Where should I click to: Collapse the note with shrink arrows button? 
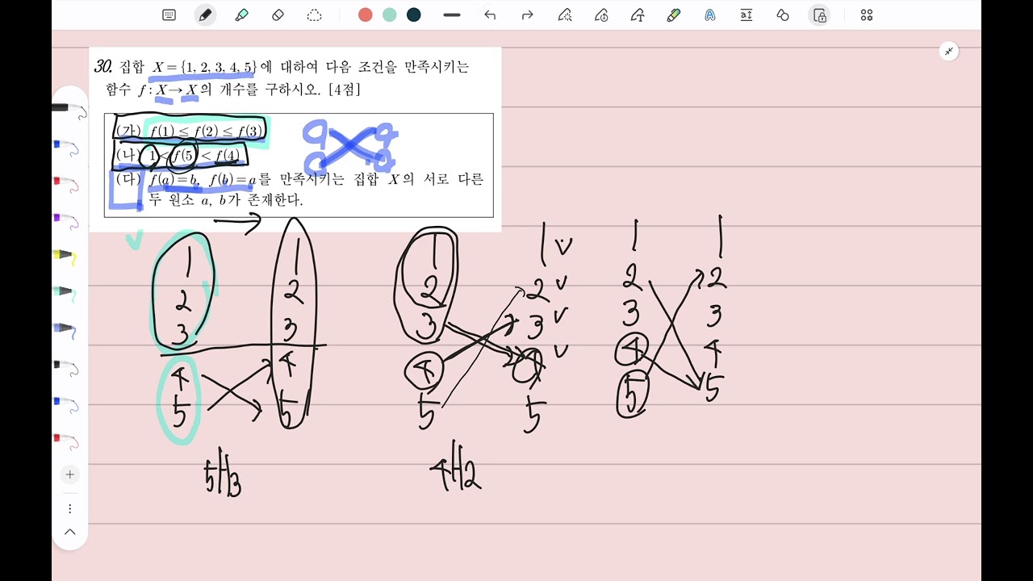coord(949,51)
